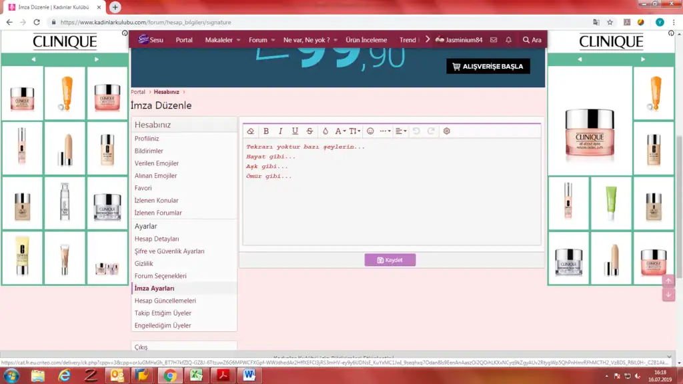Open the Makaleler menu
This screenshot has width=683, height=384.
pos(222,40)
